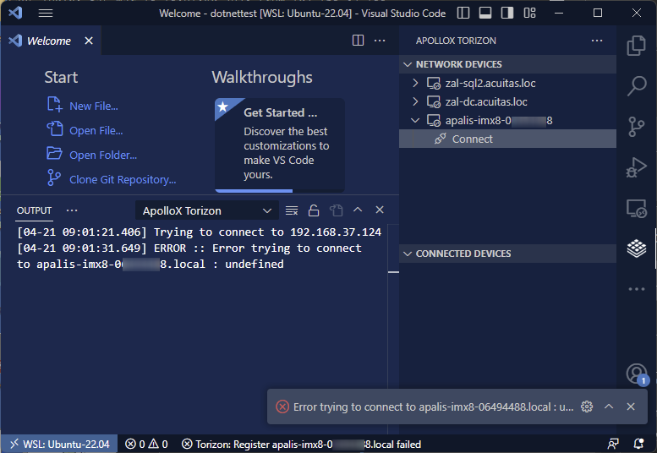This screenshot has width=657, height=453.
Task: Close the Welcome tab
Action: pyautogui.click(x=89, y=41)
